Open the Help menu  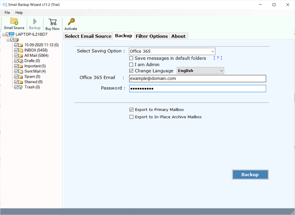19,13
